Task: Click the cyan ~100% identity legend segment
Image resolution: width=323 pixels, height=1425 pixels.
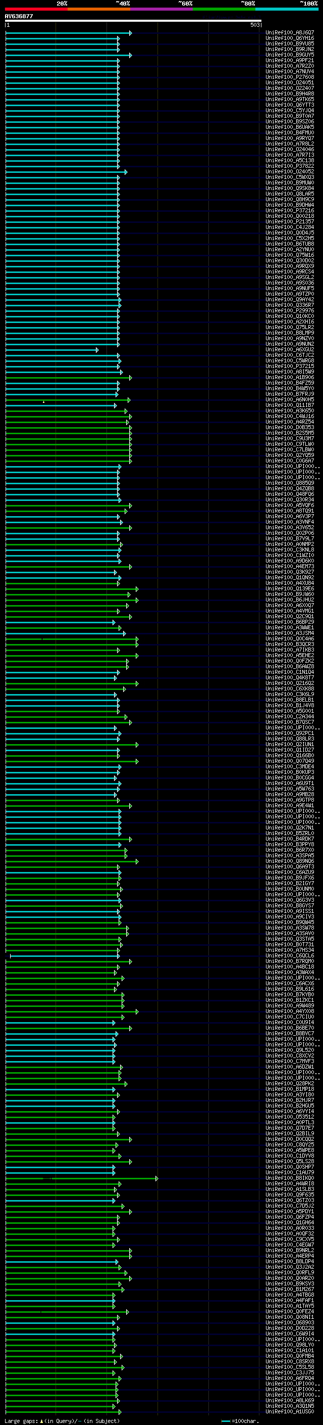Action: [287, 9]
